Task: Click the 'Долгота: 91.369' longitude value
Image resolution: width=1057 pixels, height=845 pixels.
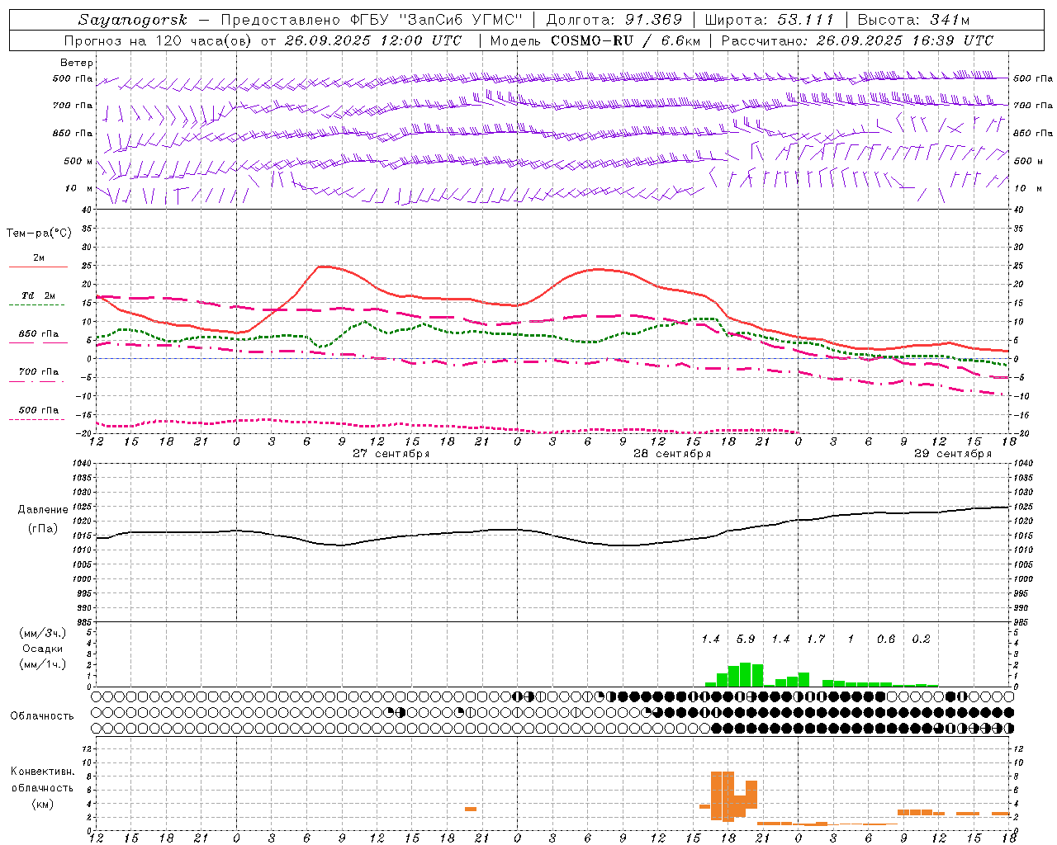Action: tap(614, 20)
